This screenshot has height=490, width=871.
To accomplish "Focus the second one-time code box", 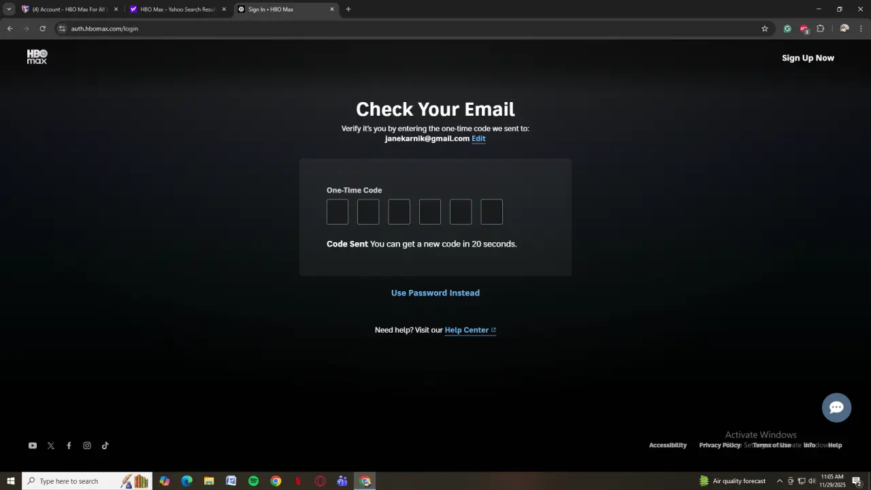I will pos(368,212).
